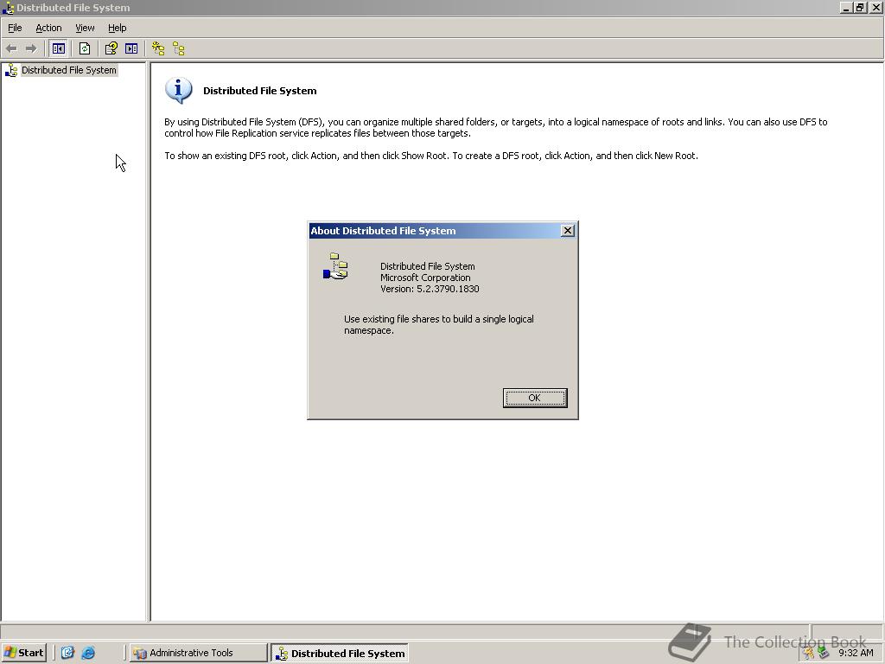Viewport: 885px width, 664px height.
Task: Click the Start button
Action: coord(23,653)
